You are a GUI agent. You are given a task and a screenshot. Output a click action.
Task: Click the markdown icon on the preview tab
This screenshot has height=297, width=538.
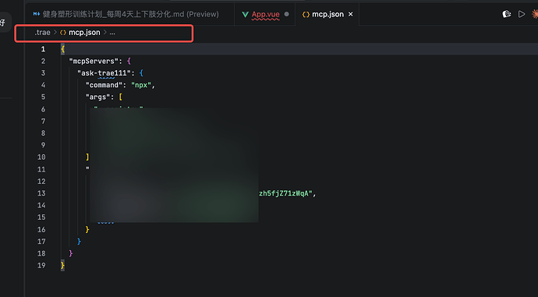[x=37, y=14]
